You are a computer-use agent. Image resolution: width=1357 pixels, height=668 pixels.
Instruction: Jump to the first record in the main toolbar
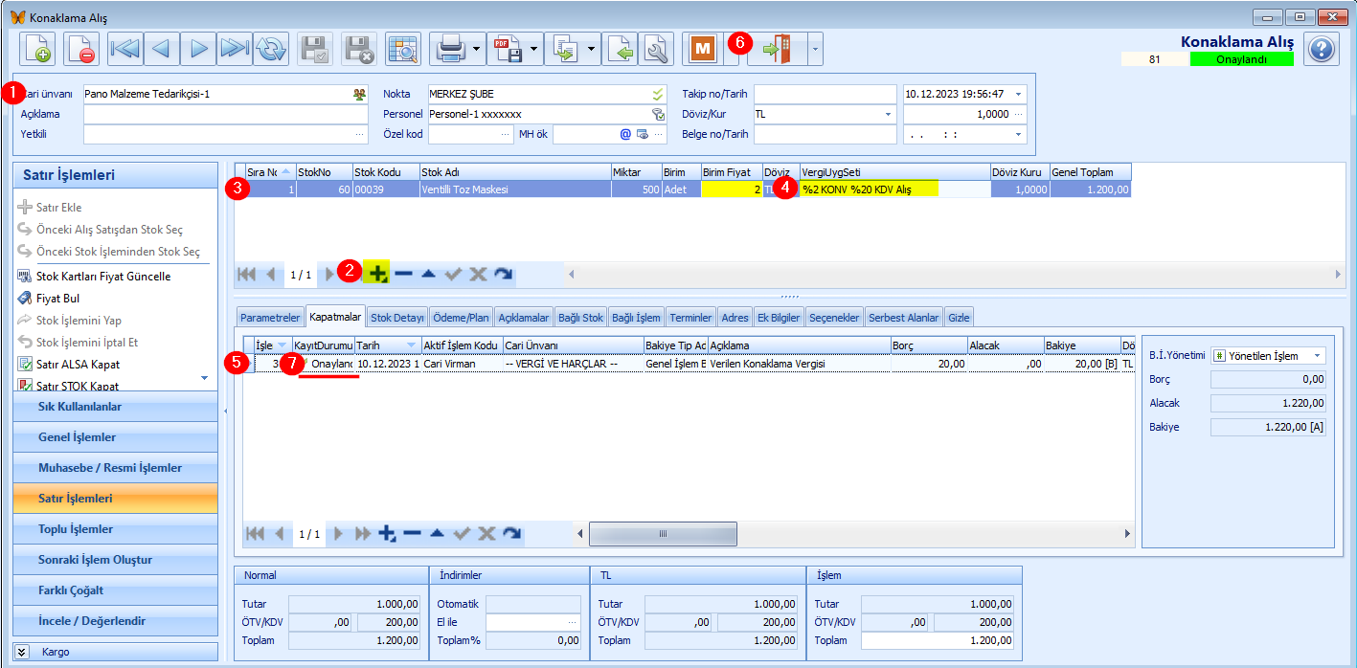pyautogui.click(x=124, y=48)
